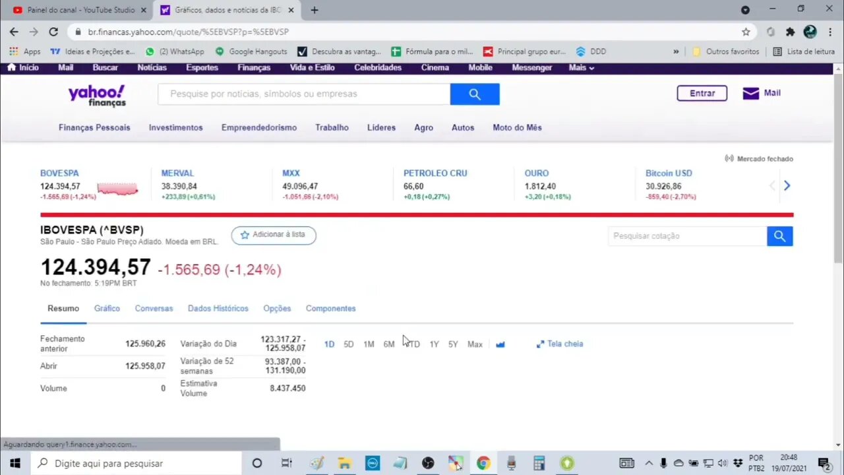This screenshot has width=844, height=475.
Task: Click Bitcoin USD ticker link
Action: pos(669,173)
